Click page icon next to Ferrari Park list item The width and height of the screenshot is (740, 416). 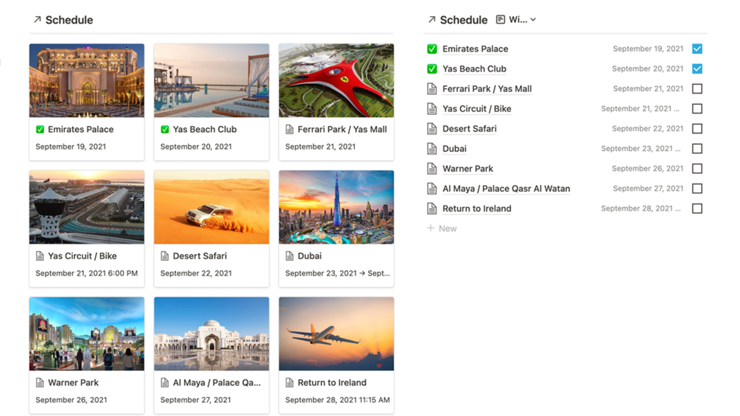coord(432,89)
